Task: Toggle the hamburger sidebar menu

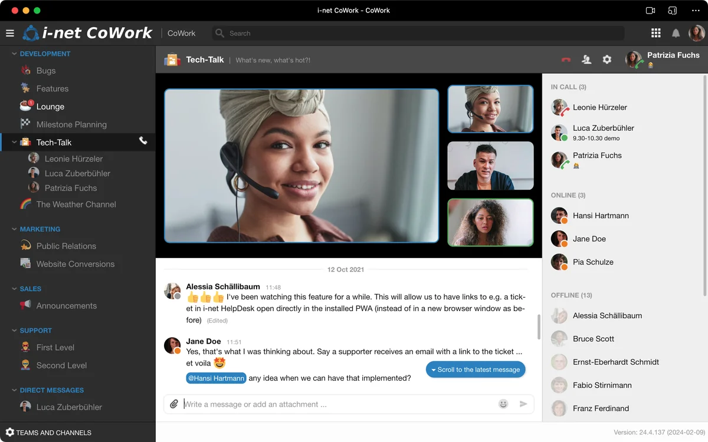Action: (10, 34)
